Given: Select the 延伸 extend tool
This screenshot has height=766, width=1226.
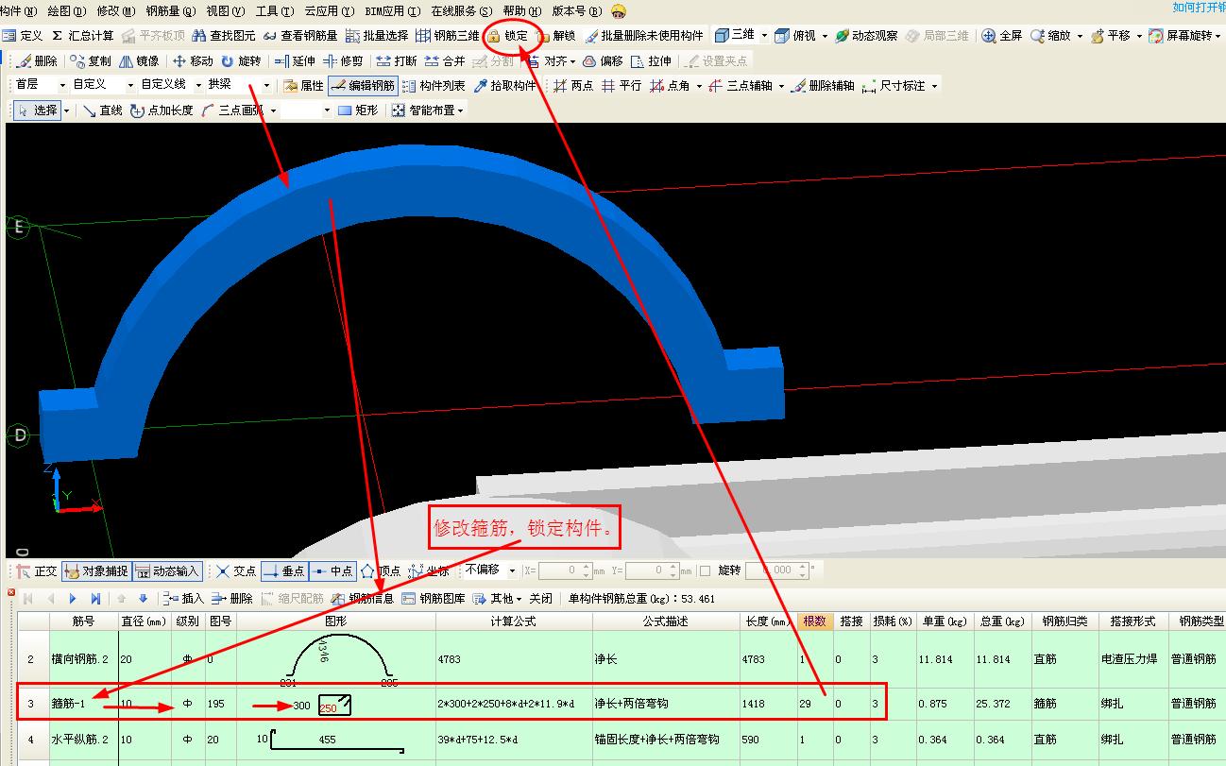Looking at the screenshot, I should pyautogui.click(x=295, y=61).
